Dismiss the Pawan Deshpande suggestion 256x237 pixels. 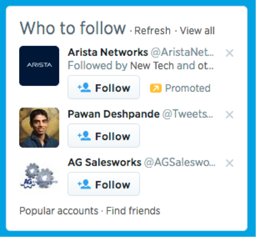point(229,114)
